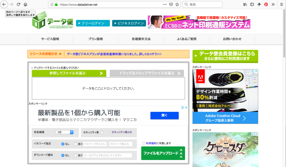Select あり for パスワード設定
Viewport: 286px width, 167px height.
75,144
